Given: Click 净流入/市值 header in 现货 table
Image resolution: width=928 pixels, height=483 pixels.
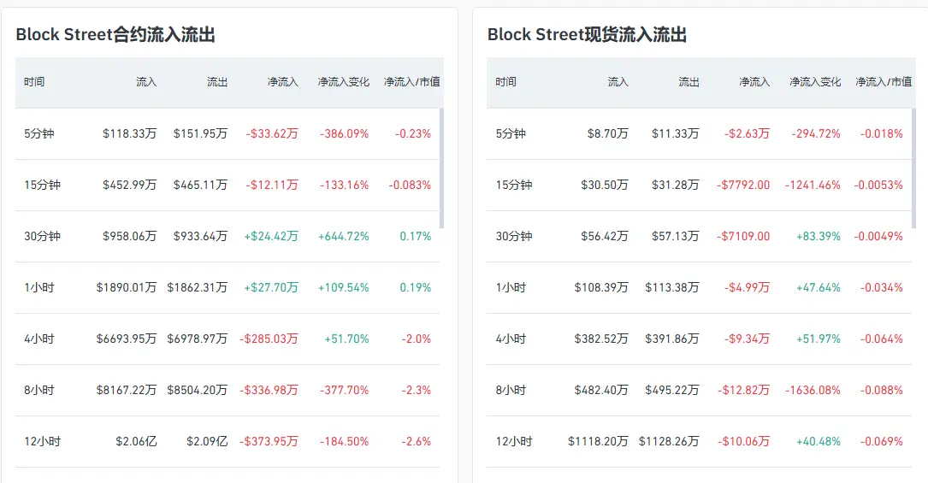Looking at the screenshot, I should [x=884, y=81].
